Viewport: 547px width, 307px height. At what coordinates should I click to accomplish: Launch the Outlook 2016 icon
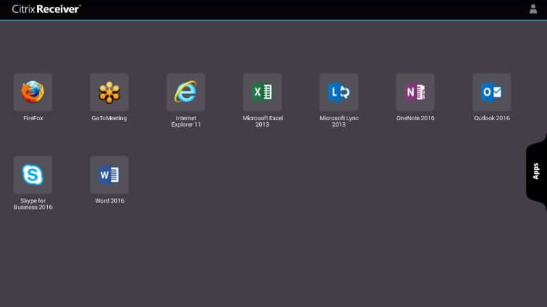[x=492, y=92]
